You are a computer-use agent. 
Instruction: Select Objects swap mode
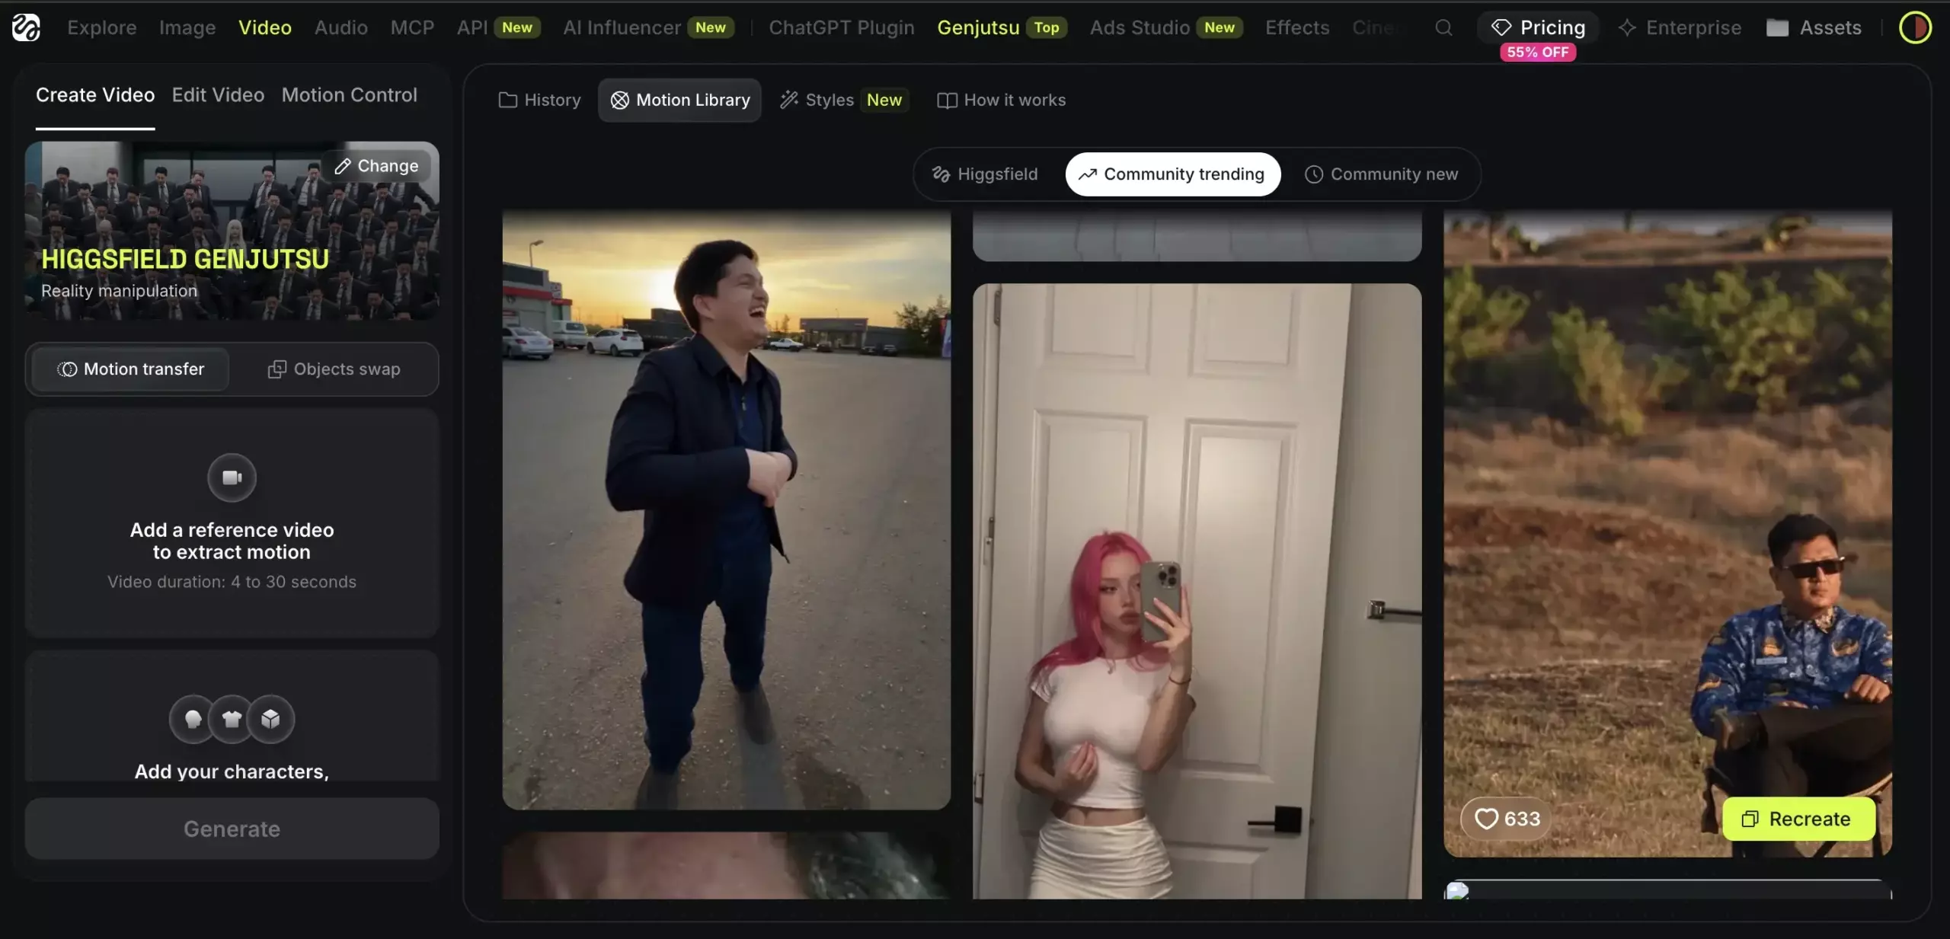(x=334, y=369)
